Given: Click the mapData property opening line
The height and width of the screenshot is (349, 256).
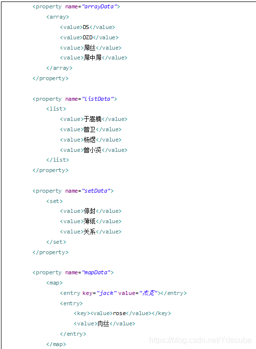Looking at the screenshot, I should 73,272.
